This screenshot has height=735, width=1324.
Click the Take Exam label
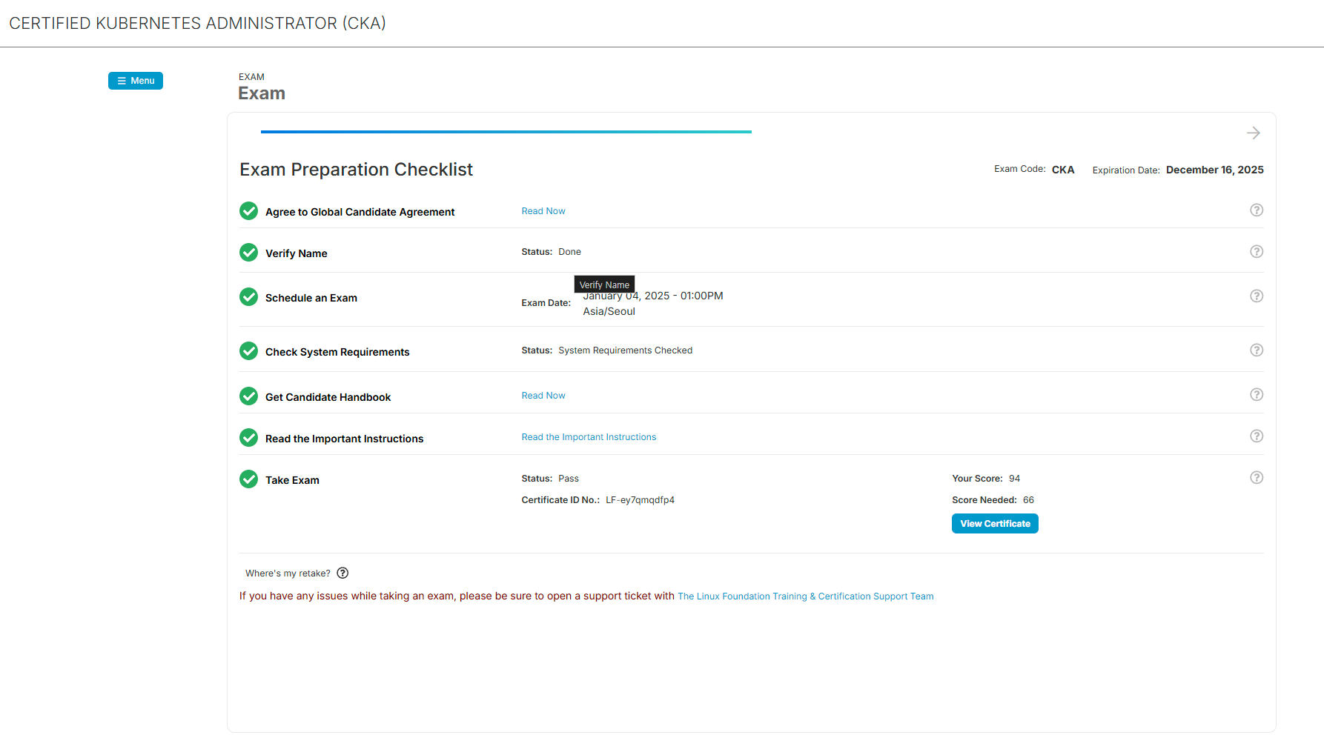[292, 480]
